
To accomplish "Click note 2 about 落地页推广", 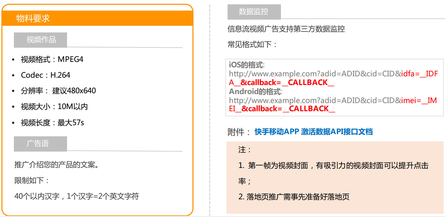I will coord(294,197).
